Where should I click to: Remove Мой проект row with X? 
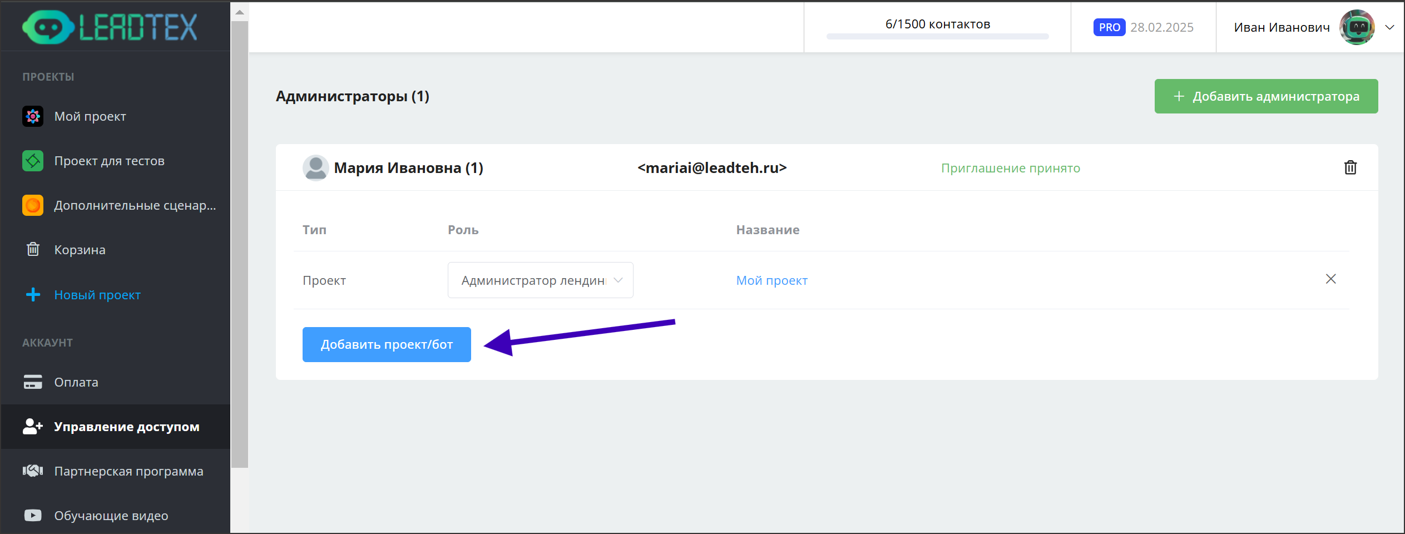click(x=1330, y=279)
